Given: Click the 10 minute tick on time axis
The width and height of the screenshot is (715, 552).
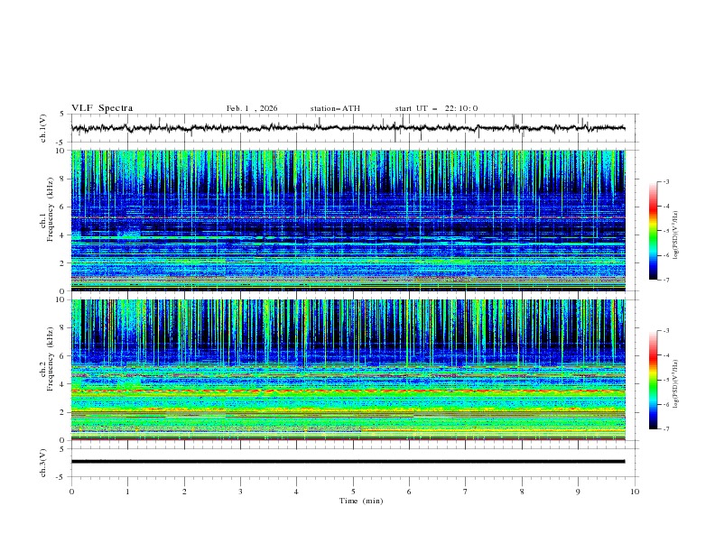Looking at the screenshot, I should (635, 492).
